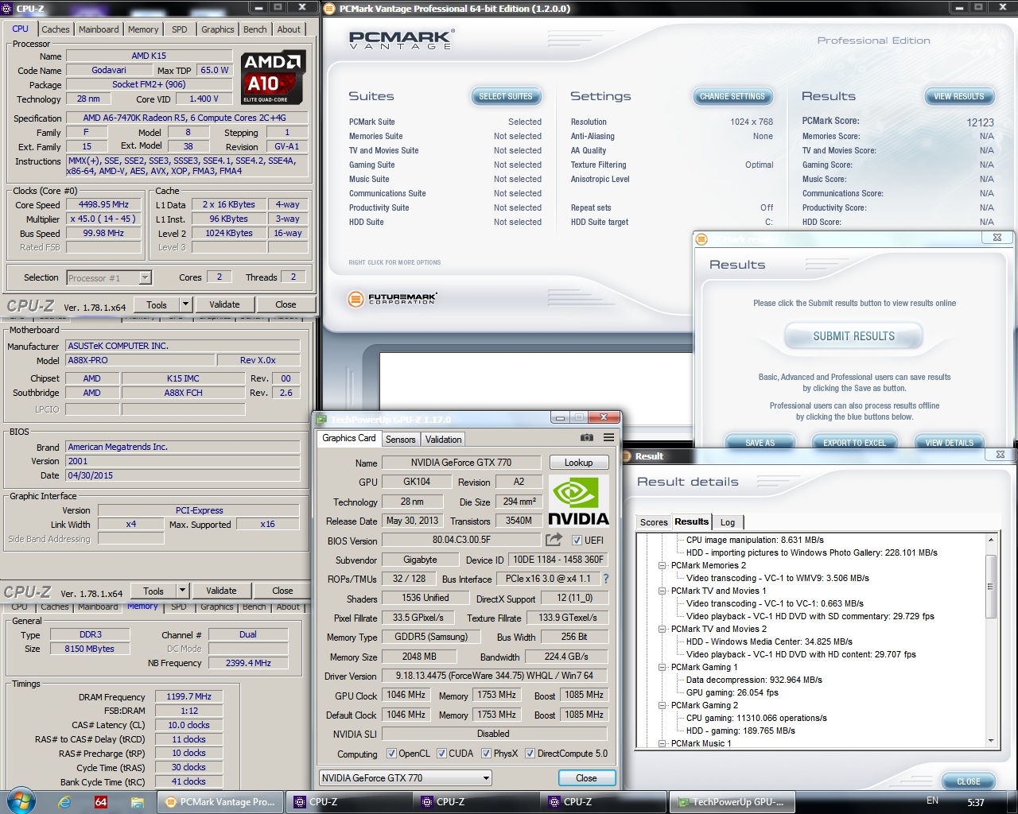Click the CHANGE SETTINGS button
The width and height of the screenshot is (1018, 814).
click(x=732, y=96)
